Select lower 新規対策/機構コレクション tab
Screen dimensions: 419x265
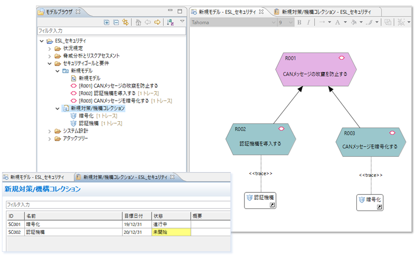(x=125, y=177)
